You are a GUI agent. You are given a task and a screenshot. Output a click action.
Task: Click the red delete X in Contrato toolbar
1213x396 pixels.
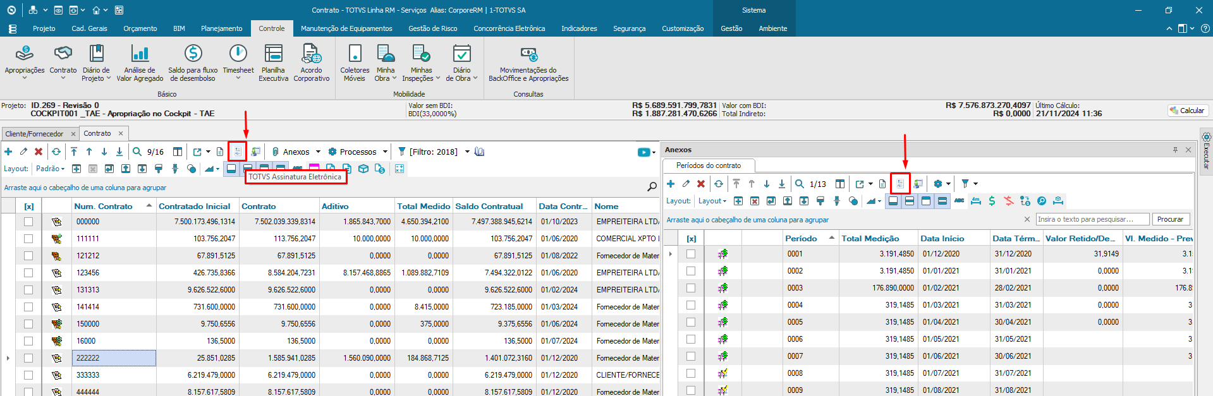39,152
